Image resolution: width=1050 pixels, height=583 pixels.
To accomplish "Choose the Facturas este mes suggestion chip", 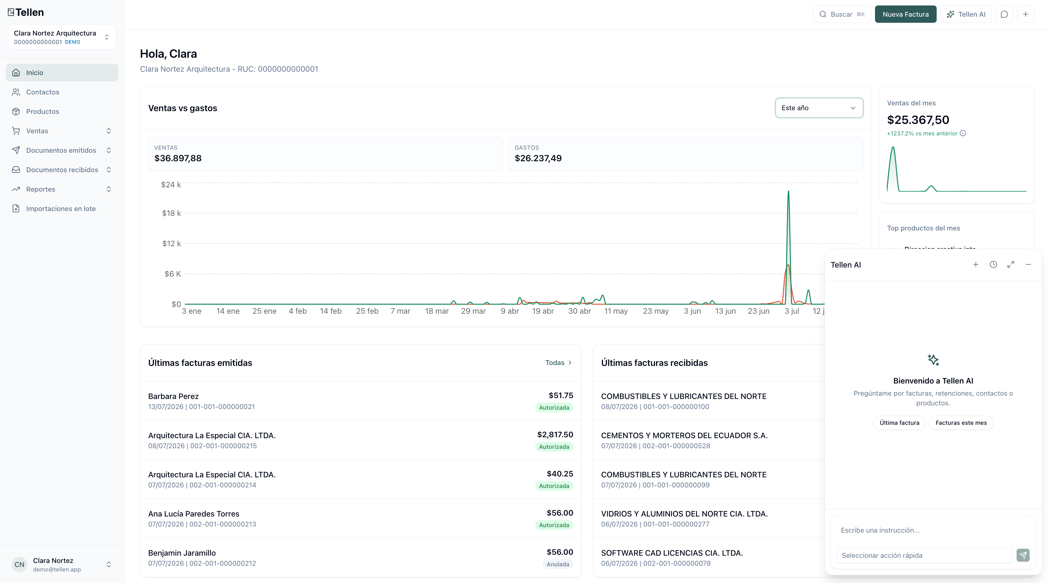I will 961,422.
